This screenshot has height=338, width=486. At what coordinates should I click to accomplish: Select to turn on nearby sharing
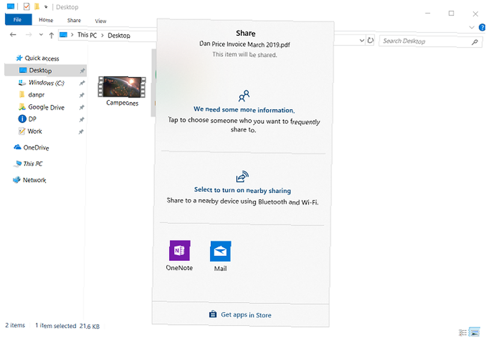tap(243, 190)
